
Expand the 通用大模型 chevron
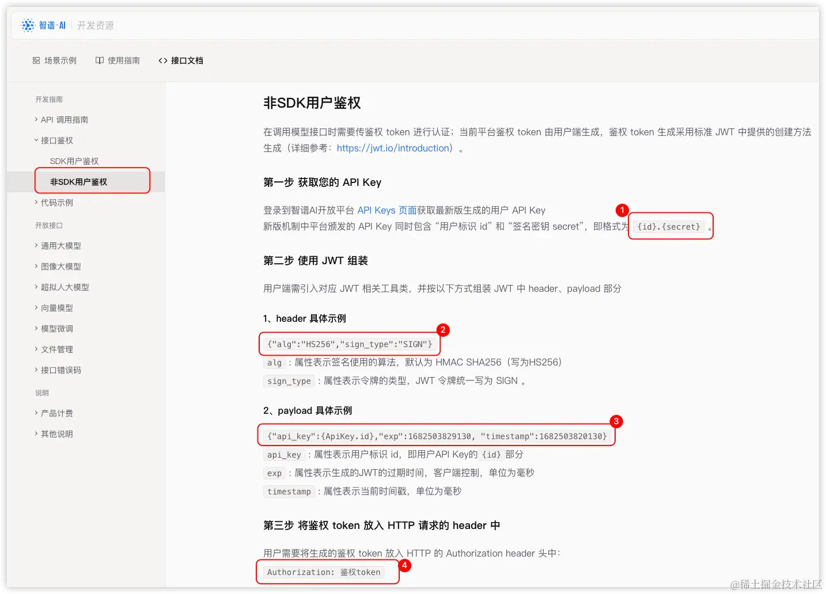pos(36,245)
